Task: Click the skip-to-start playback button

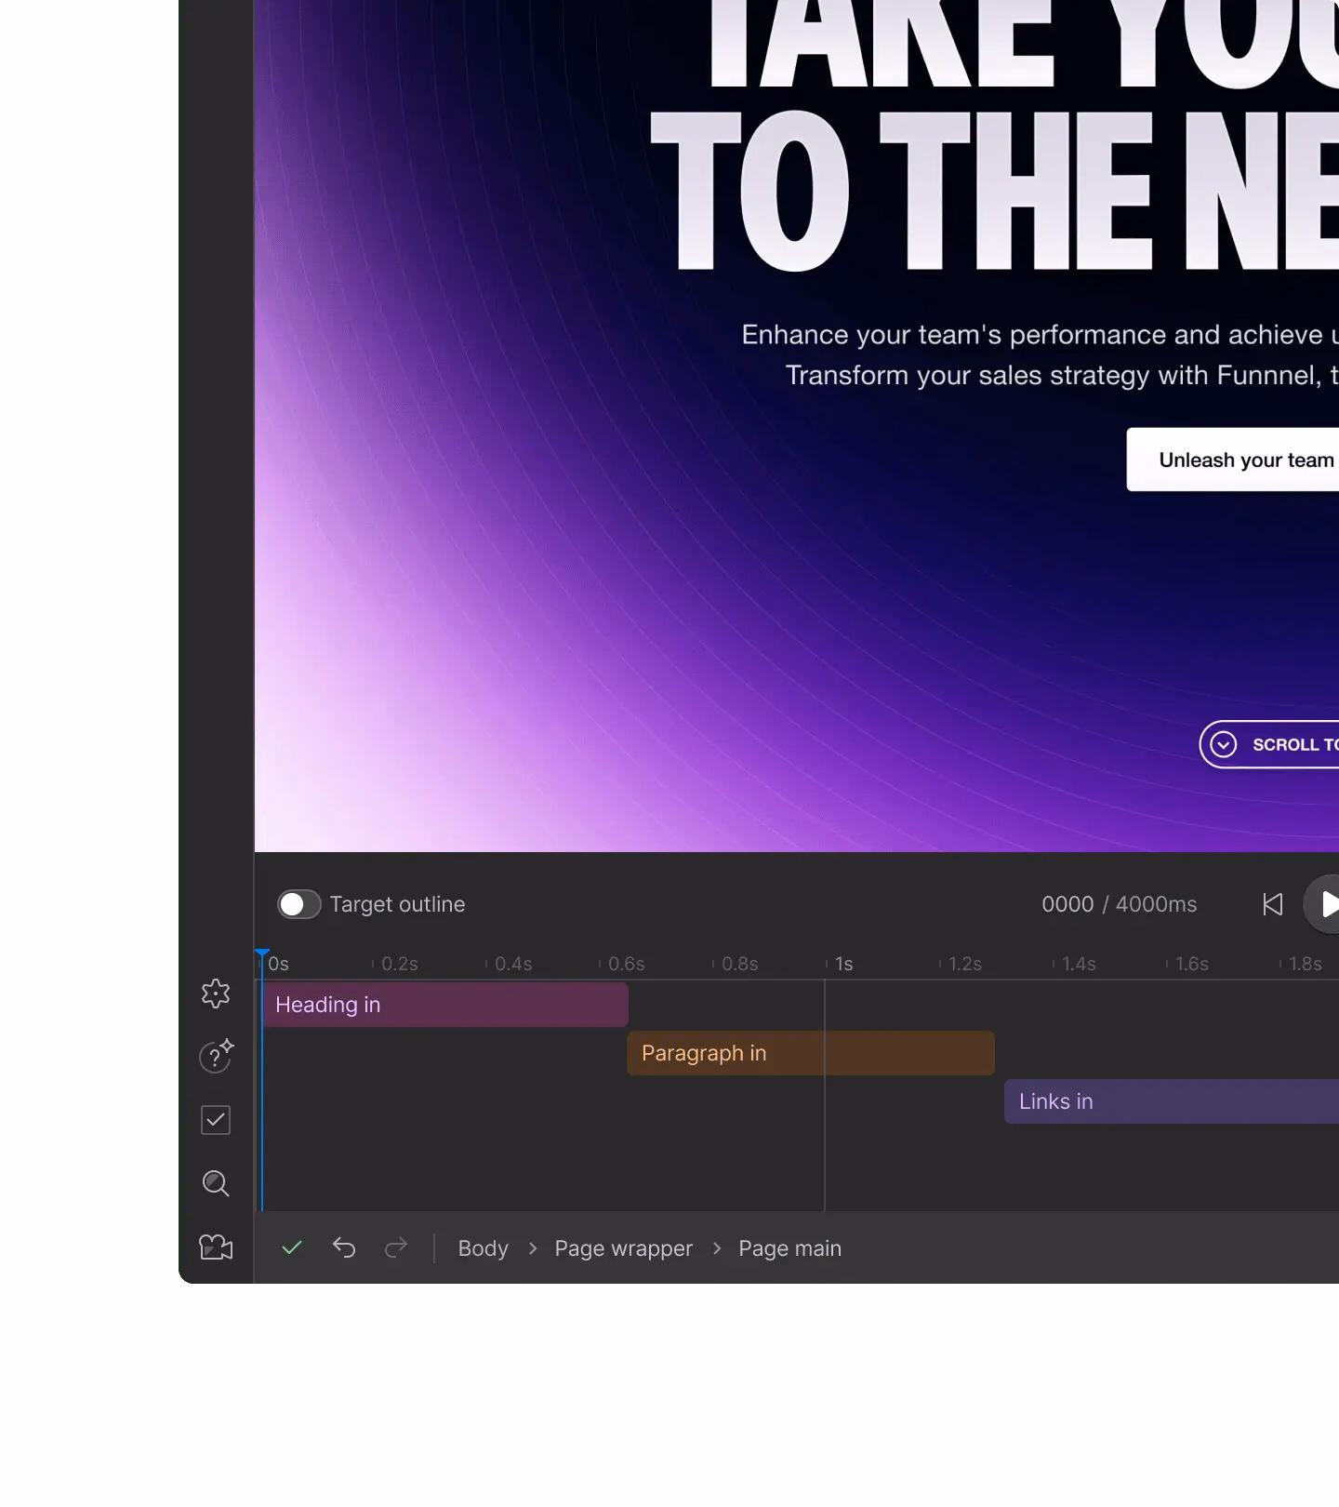Action: click(1272, 904)
